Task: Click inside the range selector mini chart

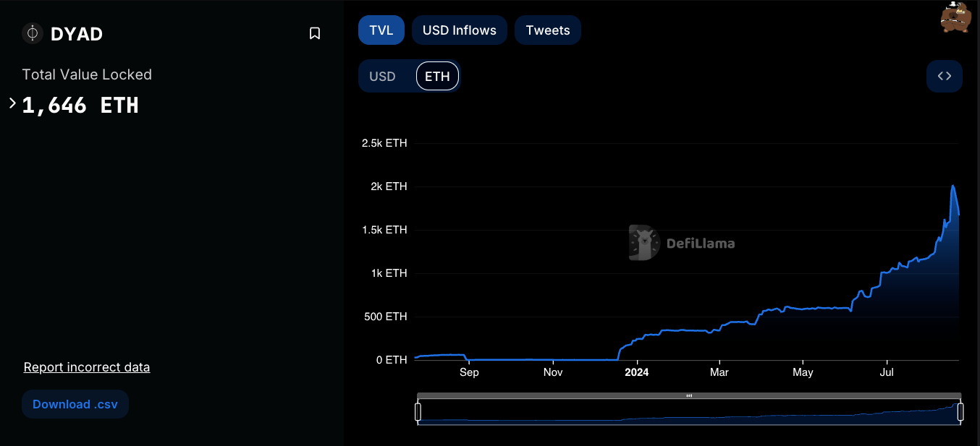Action: pyautogui.click(x=688, y=415)
